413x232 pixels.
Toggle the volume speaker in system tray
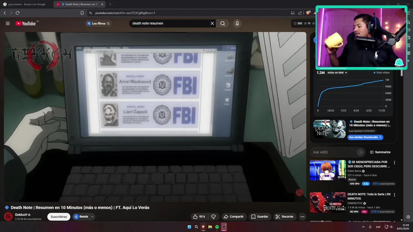391,227
